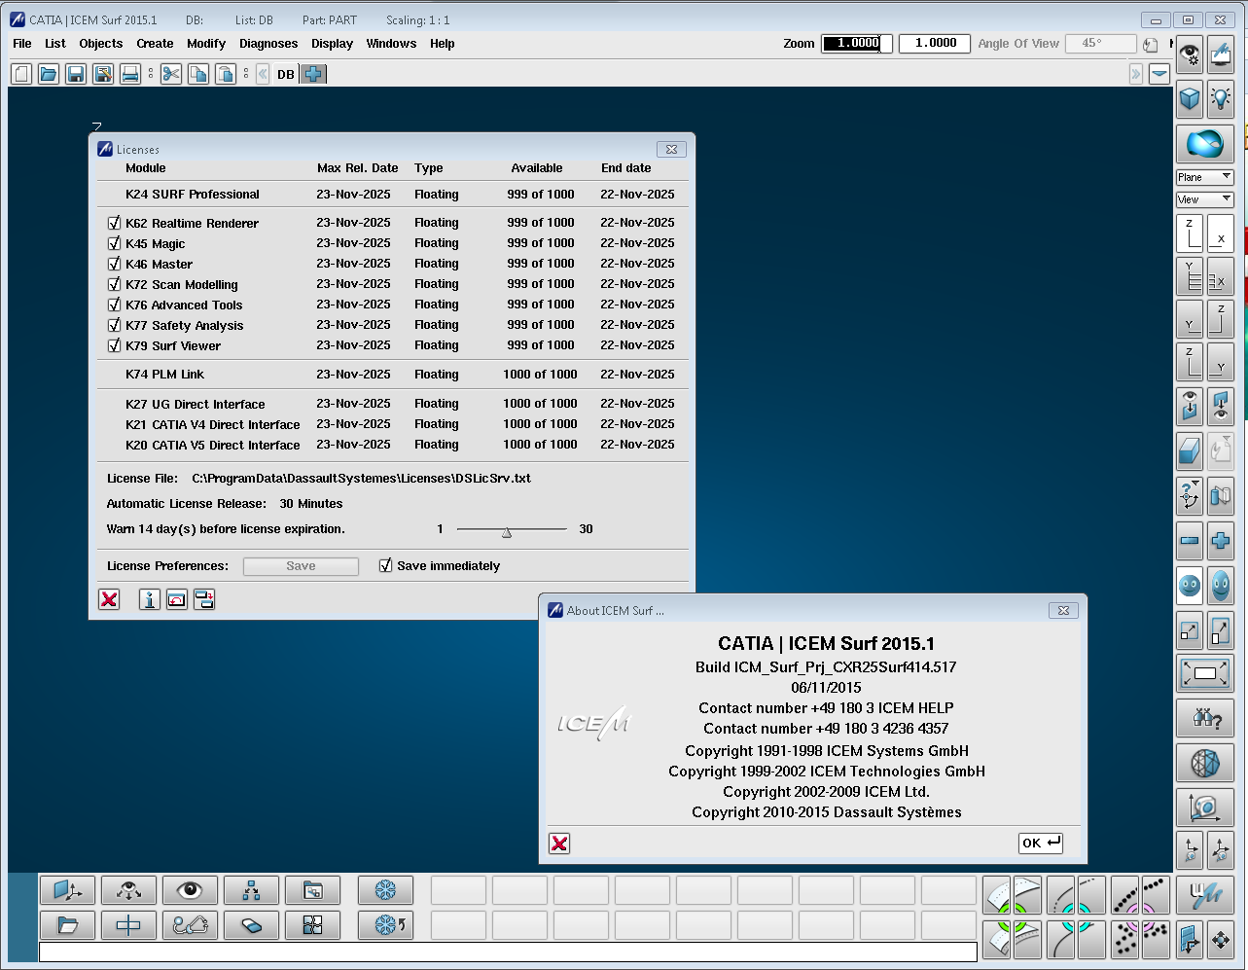Open the Plane dropdown
Viewport: 1248px width, 970px height.
(x=1205, y=177)
